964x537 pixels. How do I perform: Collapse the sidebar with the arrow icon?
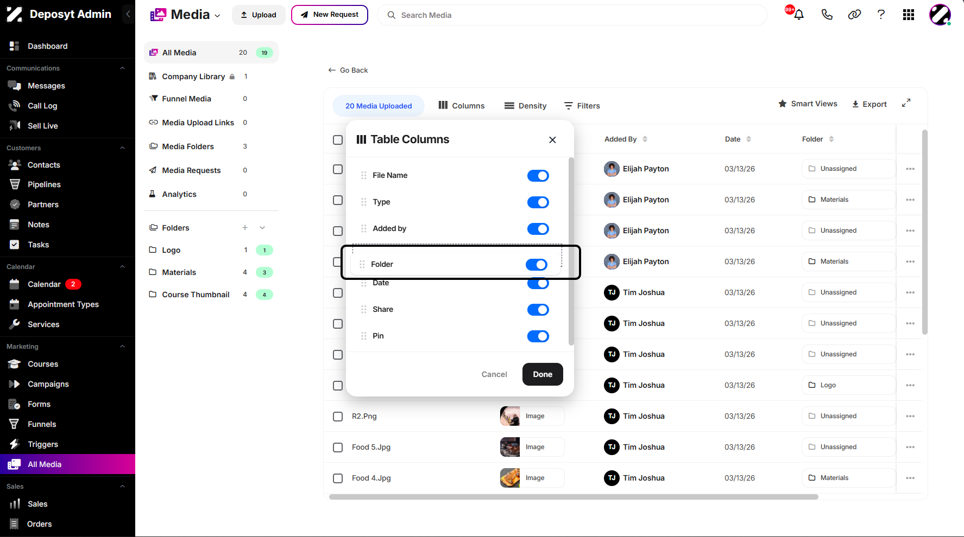[x=128, y=14]
